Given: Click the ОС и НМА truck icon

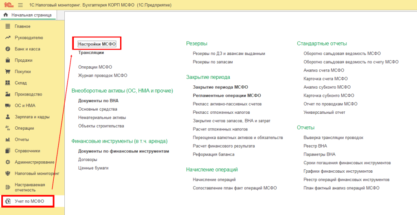Looking at the screenshot, I should (x=7, y=106).
